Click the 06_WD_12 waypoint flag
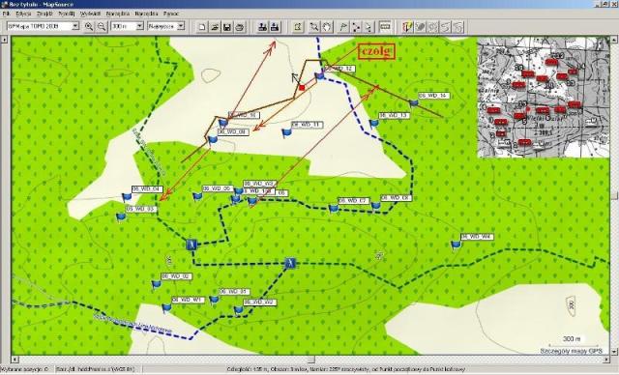 [319, 75]
